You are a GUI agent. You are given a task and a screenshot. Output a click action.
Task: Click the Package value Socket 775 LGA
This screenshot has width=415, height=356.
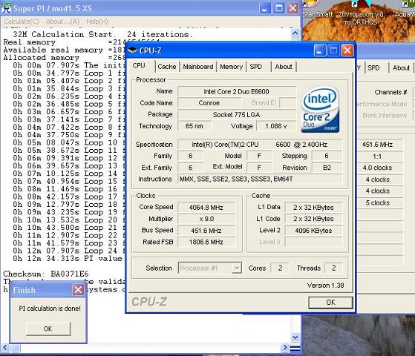tap(237, 114)
